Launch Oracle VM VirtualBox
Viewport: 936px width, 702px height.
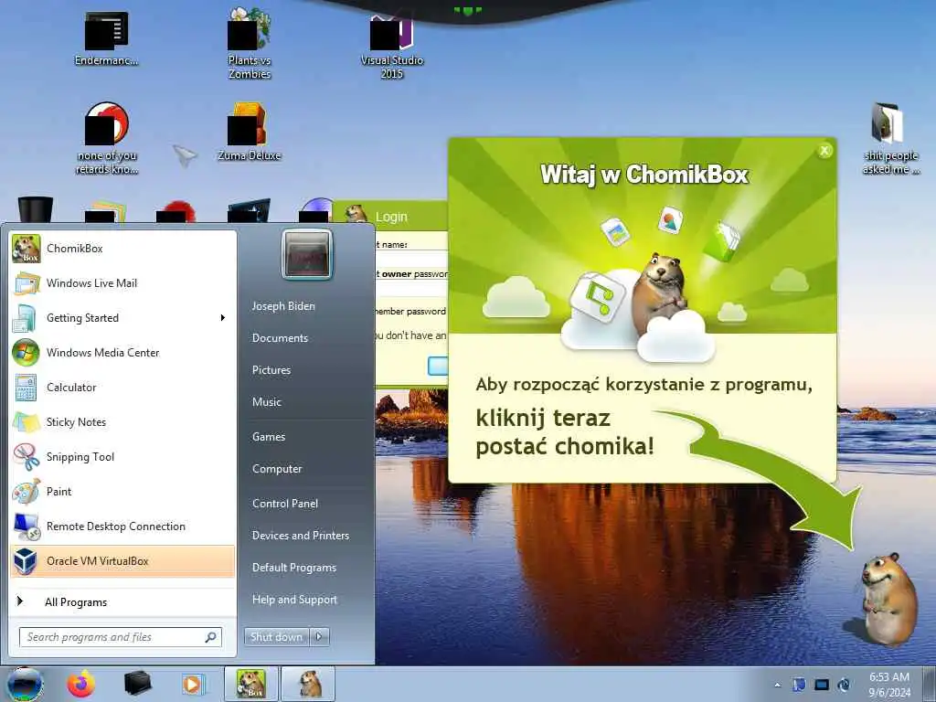coord(123,561)
